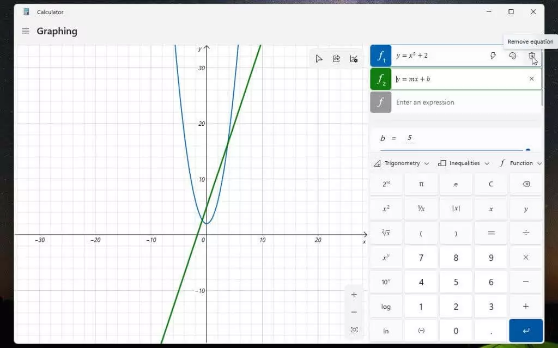Toggle the 2nd function key
The image size is (558, 348).
[x=386, y=184]
